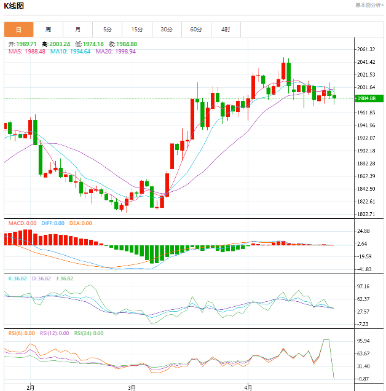Screen dimensions: 386x391
Task: Click the RSI(24):0.00 label
Action: tap(89, 333)
